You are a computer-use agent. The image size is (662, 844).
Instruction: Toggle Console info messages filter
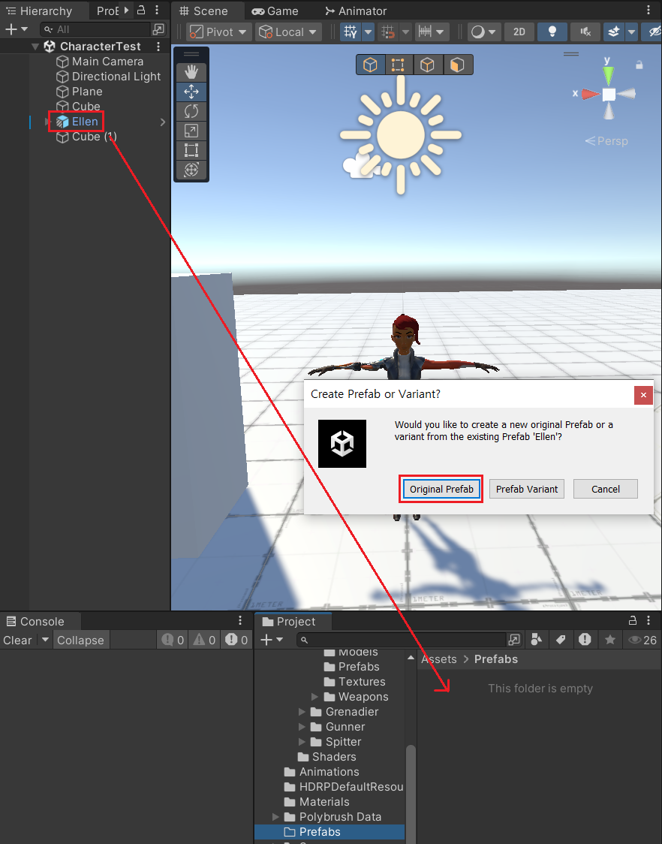pos(173,640)
